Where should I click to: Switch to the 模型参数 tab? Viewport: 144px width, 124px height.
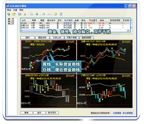[x=42, y=38]
